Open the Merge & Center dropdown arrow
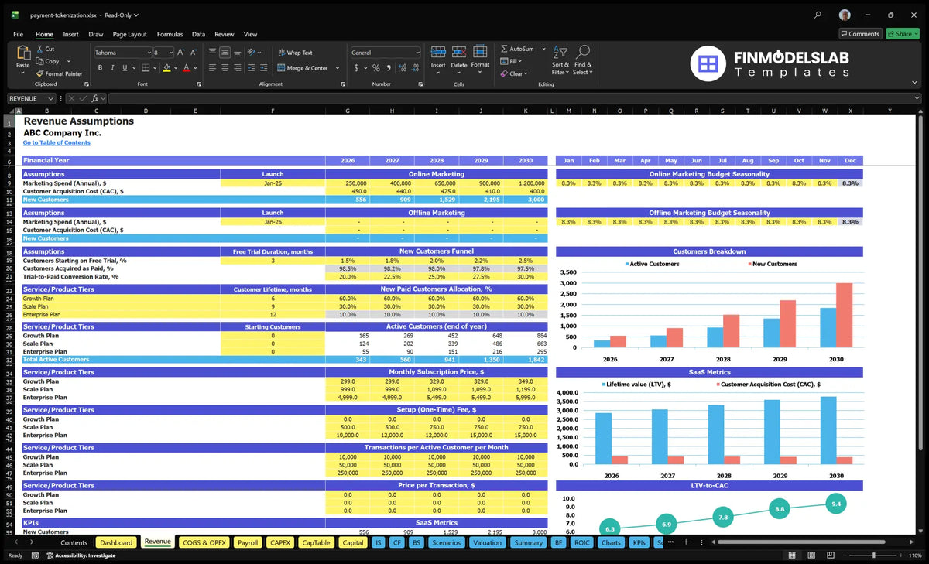The image size is (929, 564). tap(338, 68)
